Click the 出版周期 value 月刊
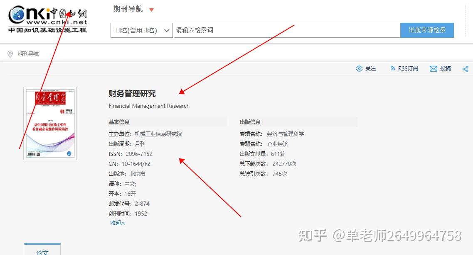 pos(140,144)
